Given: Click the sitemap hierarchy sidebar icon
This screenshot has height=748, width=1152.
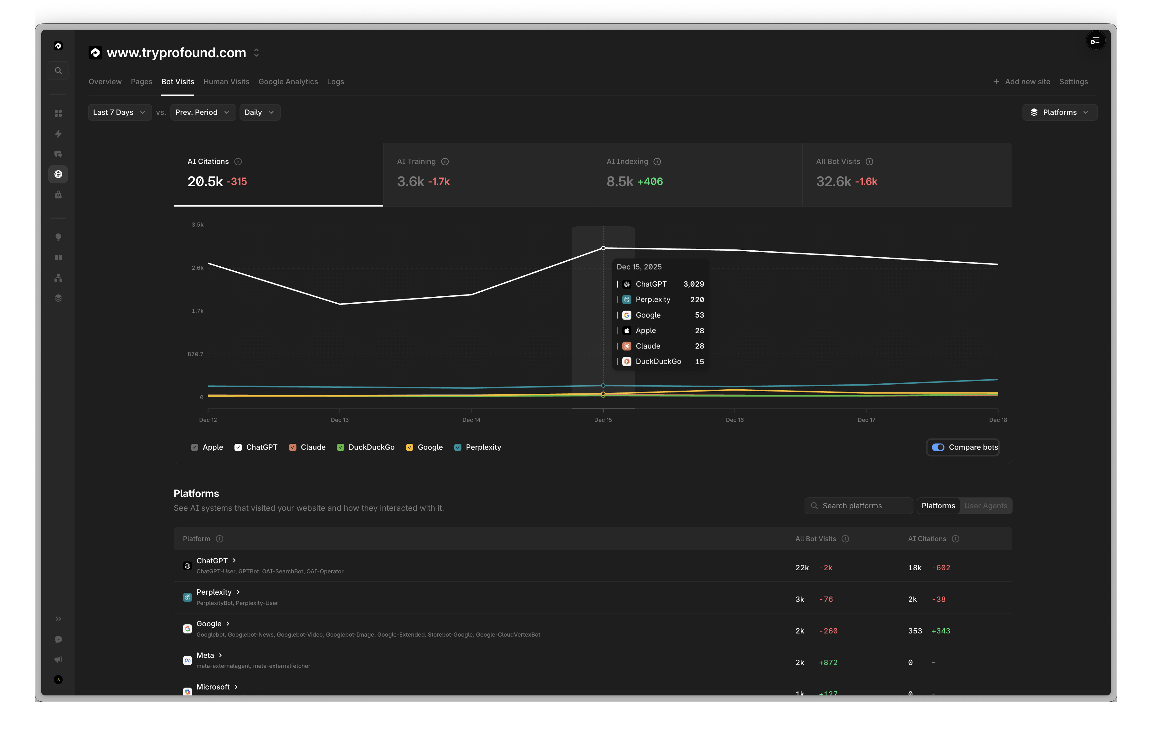Looking at the screenshot, I should click(x=58, y=278).
